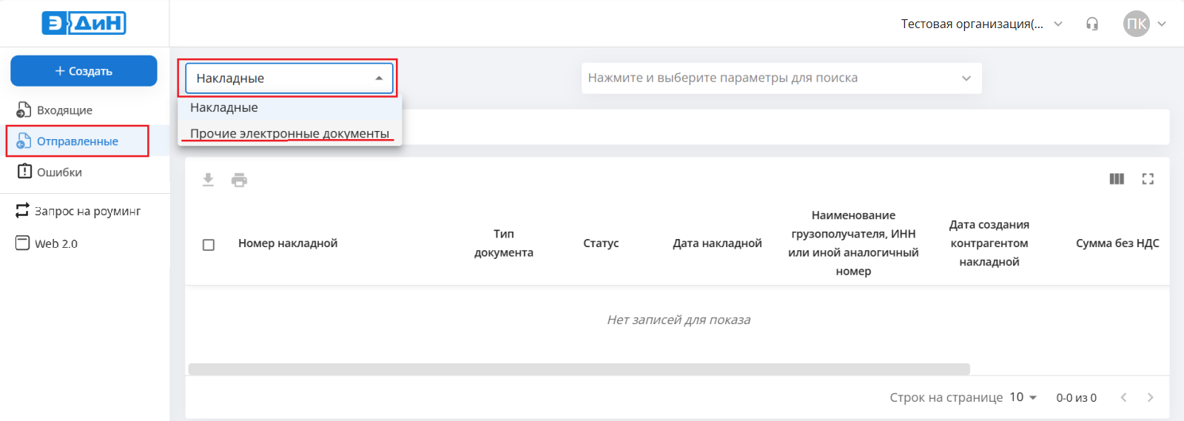Image resolution: width=1184 pixels, height=421 pixels.
Task: Click the ПК user avatar
Action: pos(1136,24)
